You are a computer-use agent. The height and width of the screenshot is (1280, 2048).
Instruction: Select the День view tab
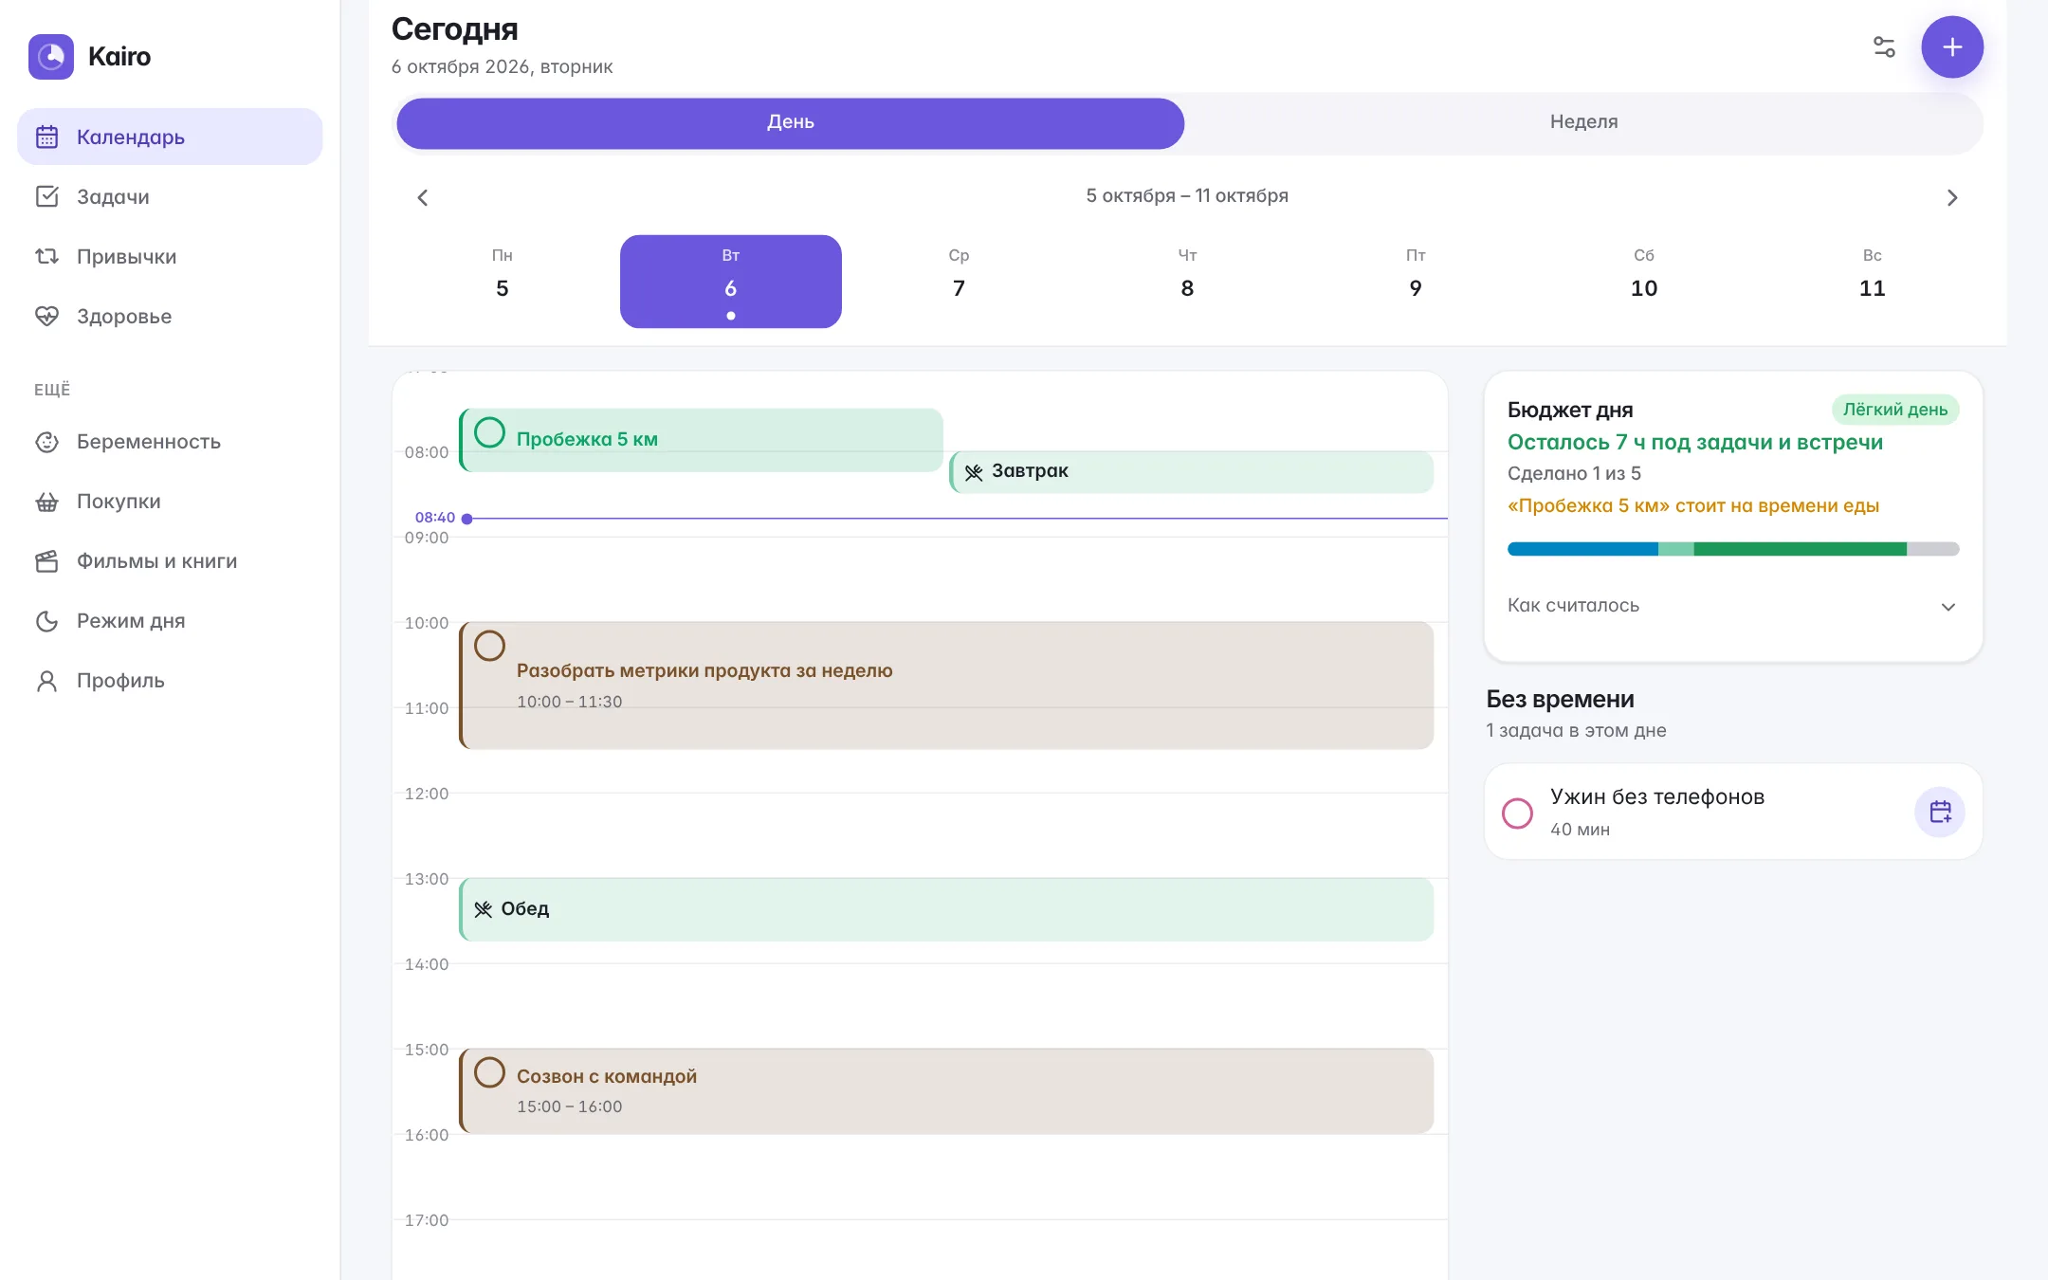click(x=790, y=122)
